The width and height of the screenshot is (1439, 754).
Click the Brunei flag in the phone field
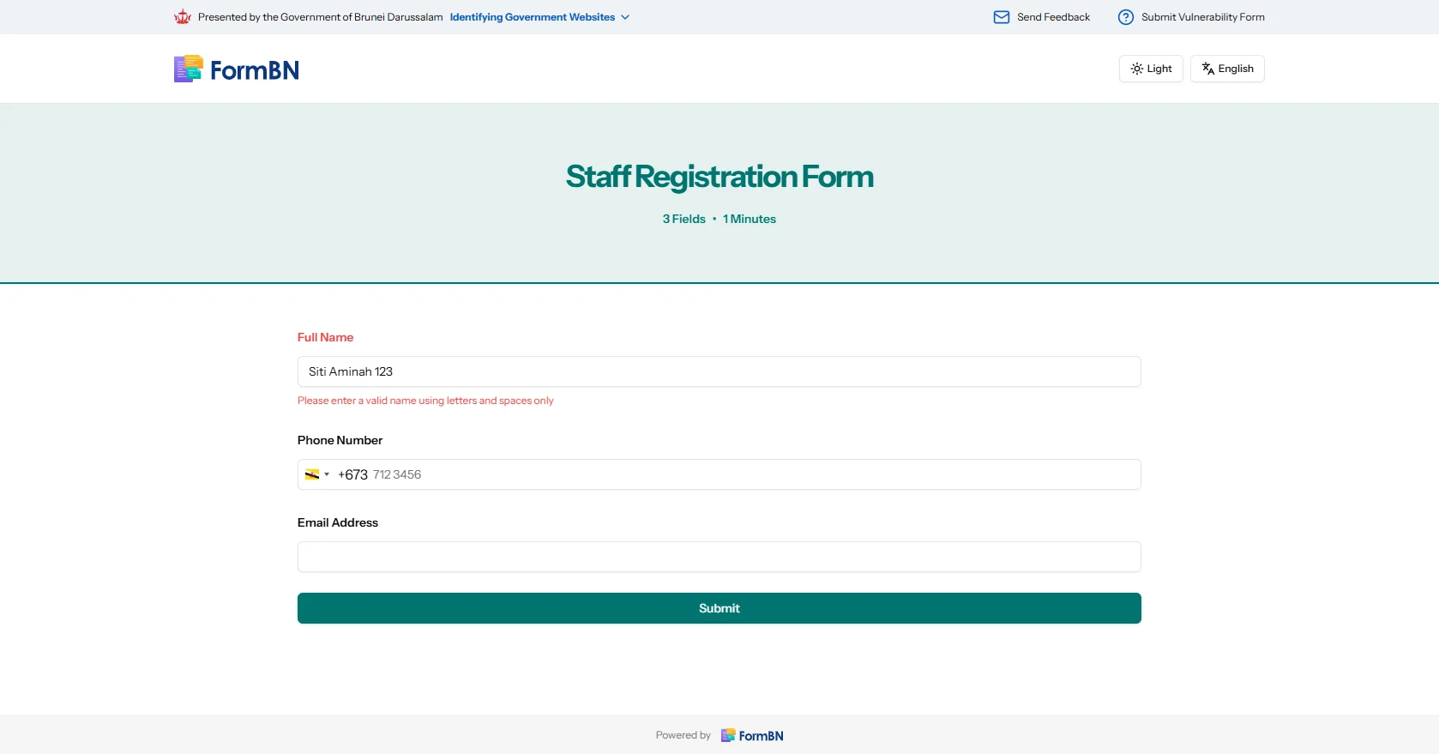tap(312, 474)
